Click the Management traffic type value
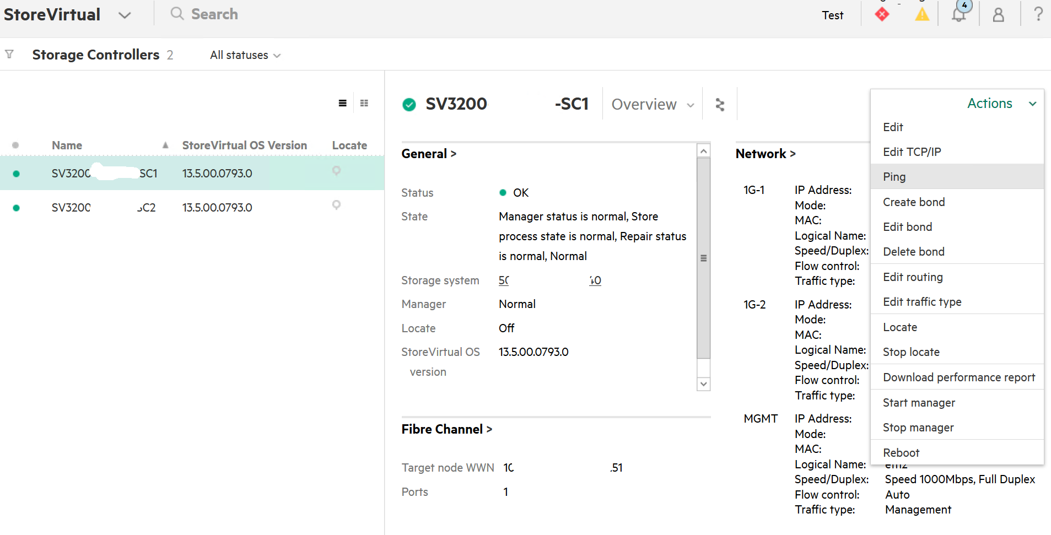1051x535 pixels. 918,510
